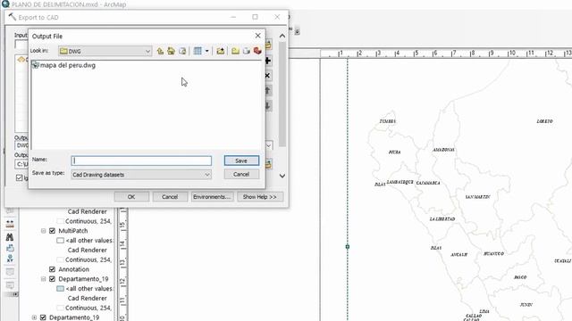Toggle bottom Departamento_19 layer checkbox
Screen dimensions: 572x321
pyautogui.click(x=43, y=317)
